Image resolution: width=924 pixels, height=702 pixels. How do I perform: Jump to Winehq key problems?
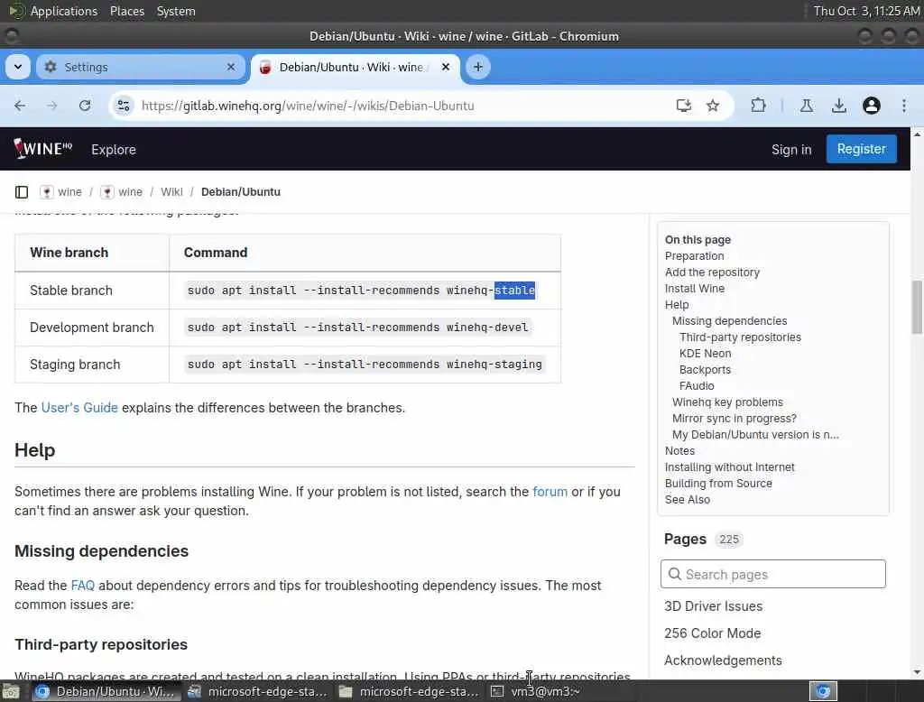[727, 402]
